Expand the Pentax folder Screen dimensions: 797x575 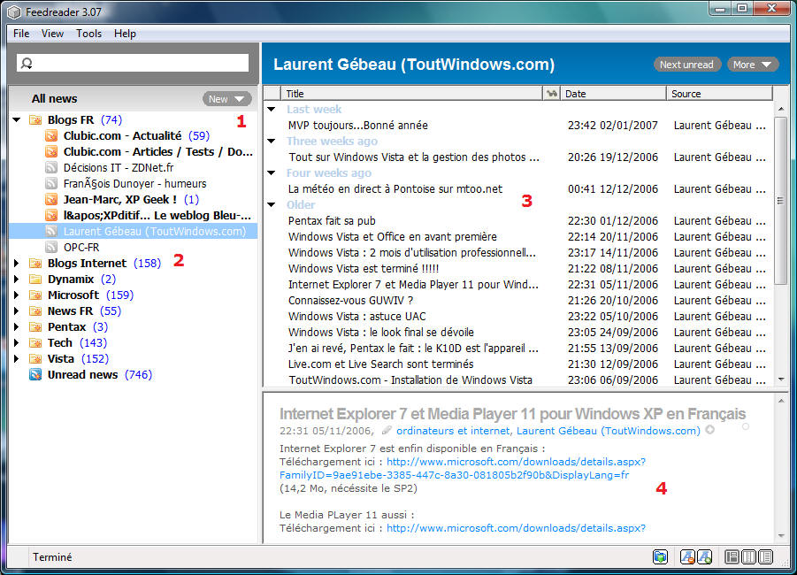pos(17,326)
